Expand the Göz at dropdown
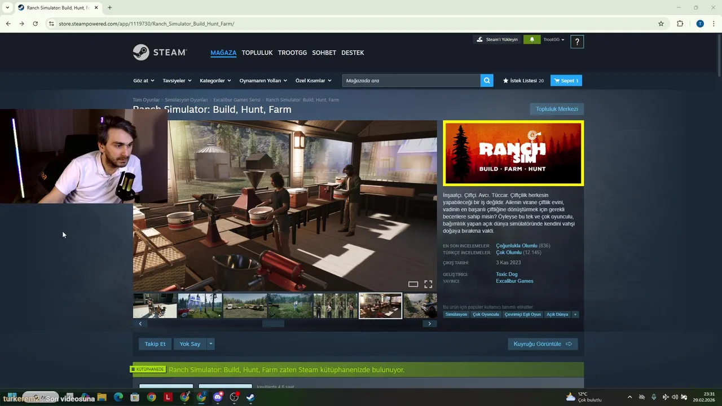Screen dimensions: 722x406 tap(144, 81)
